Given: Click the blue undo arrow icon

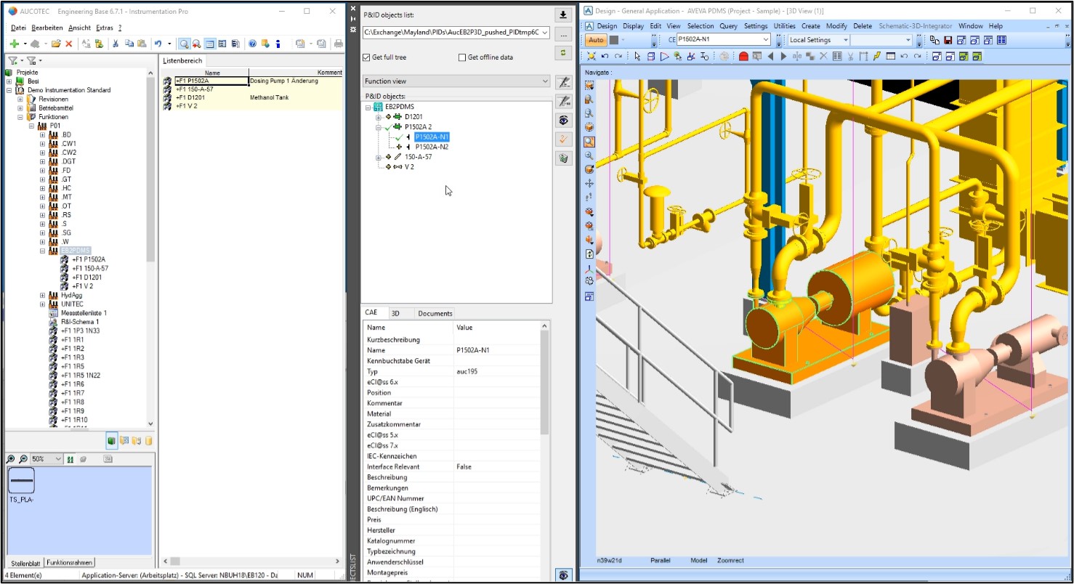Looking at the screenshot, I should (158, 44).
